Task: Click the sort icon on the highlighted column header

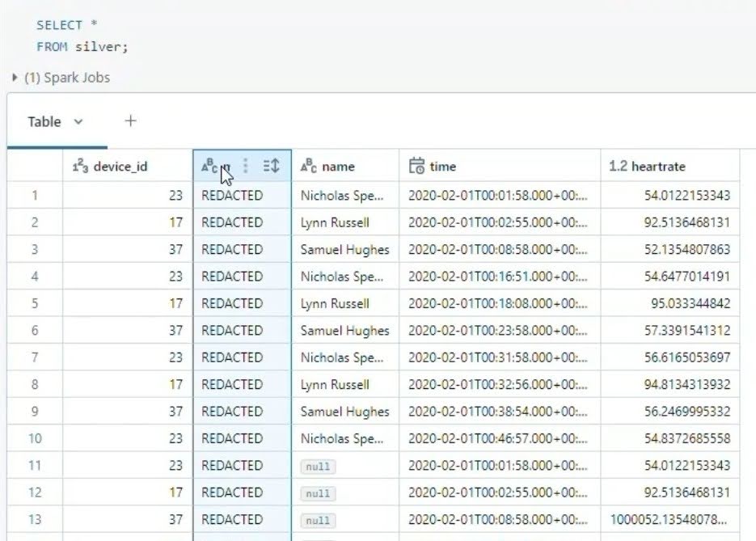Action: (272, 166)
